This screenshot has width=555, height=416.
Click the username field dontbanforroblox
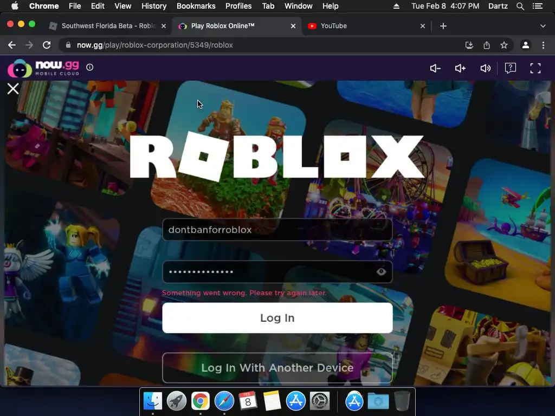point(277,230)
